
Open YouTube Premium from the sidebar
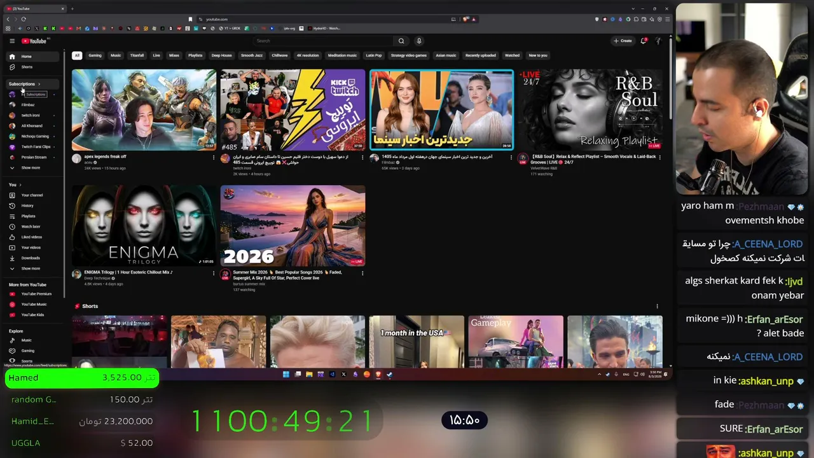tap(32, 294)
